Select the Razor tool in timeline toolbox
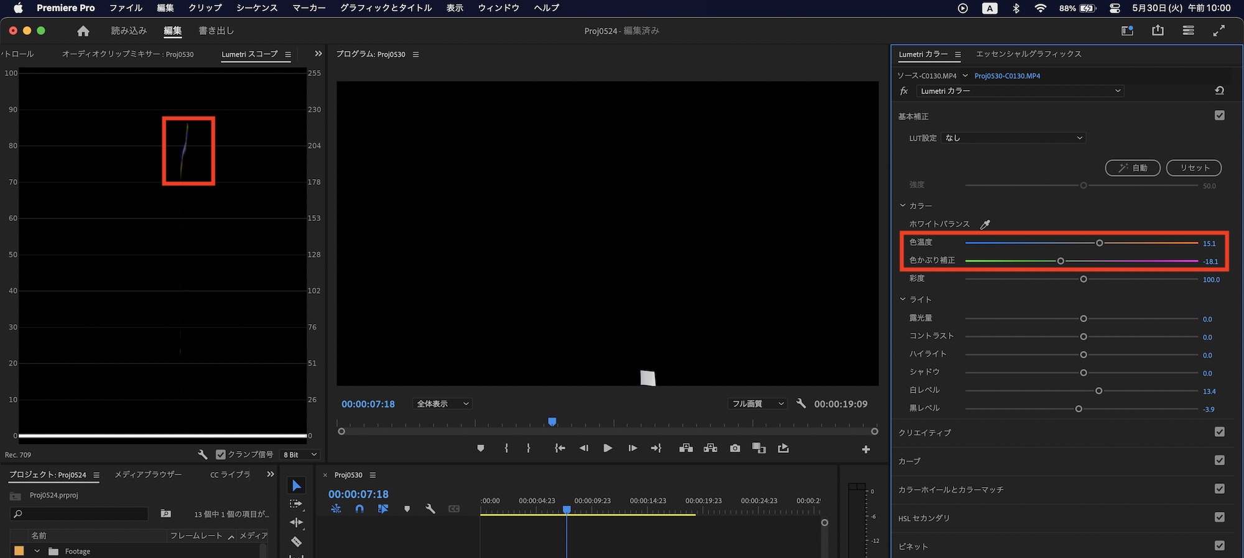 pyautogui.click(x=297, y=542)
